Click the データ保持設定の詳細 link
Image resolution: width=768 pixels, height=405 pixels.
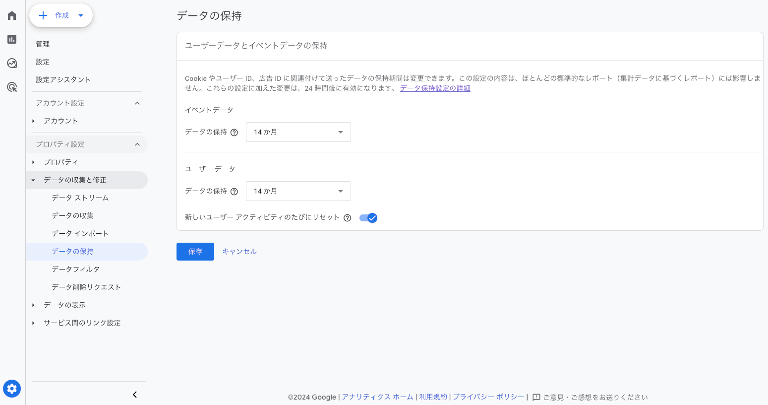435,88
